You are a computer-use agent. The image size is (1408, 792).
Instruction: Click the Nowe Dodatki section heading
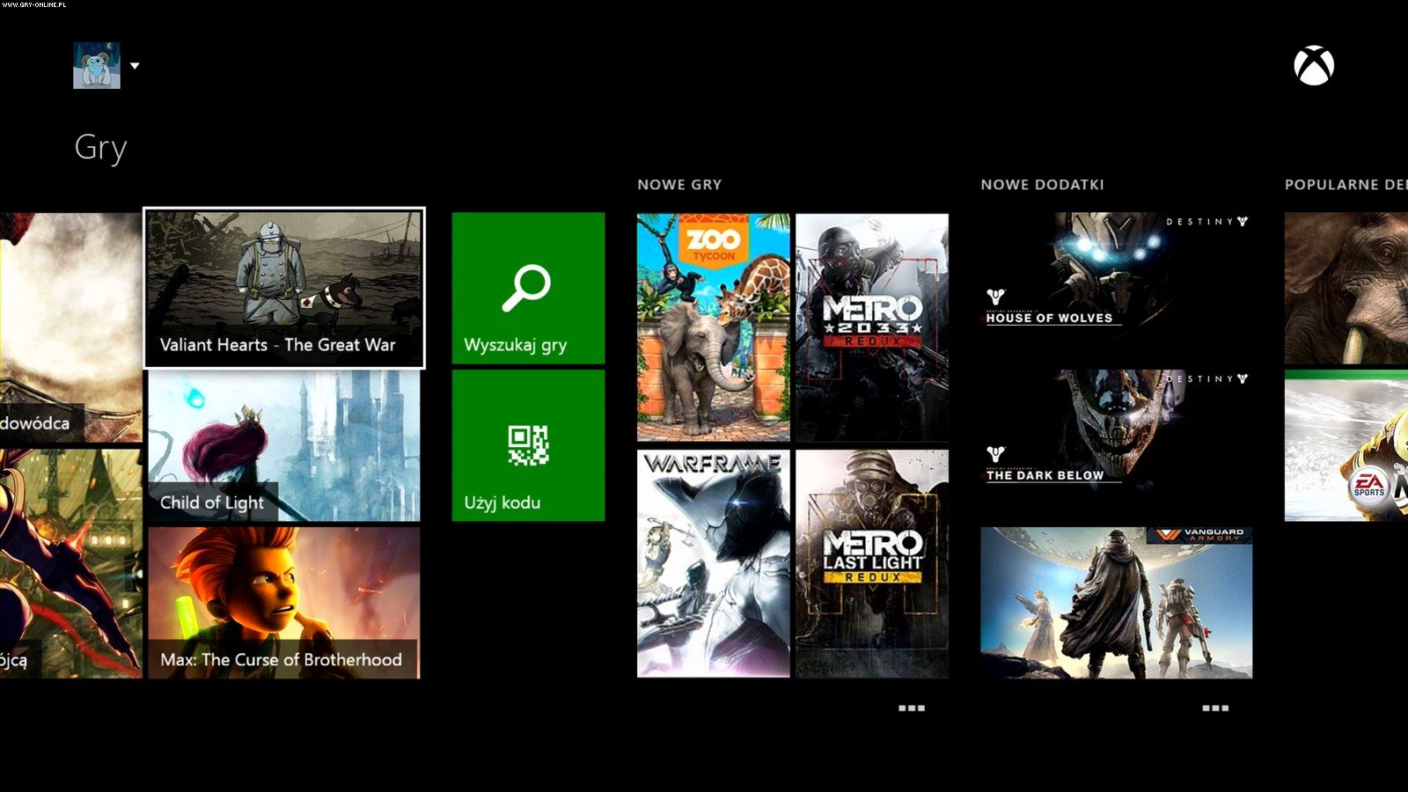pyautogui.click(x=1042, y=185)
